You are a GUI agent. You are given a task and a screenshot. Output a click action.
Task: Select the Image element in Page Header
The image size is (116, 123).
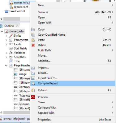point(23,74)
